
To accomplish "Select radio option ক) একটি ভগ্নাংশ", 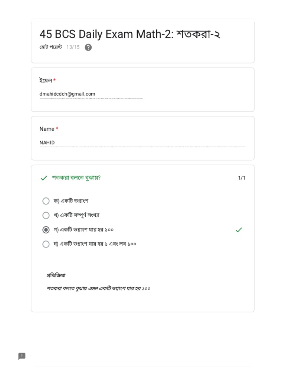I will [x=46, y=201].
